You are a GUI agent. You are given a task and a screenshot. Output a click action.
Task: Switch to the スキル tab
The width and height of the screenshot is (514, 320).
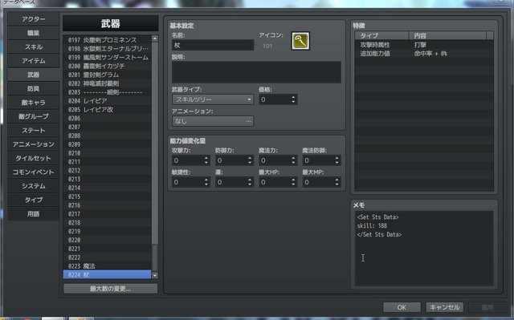[34, 47]
